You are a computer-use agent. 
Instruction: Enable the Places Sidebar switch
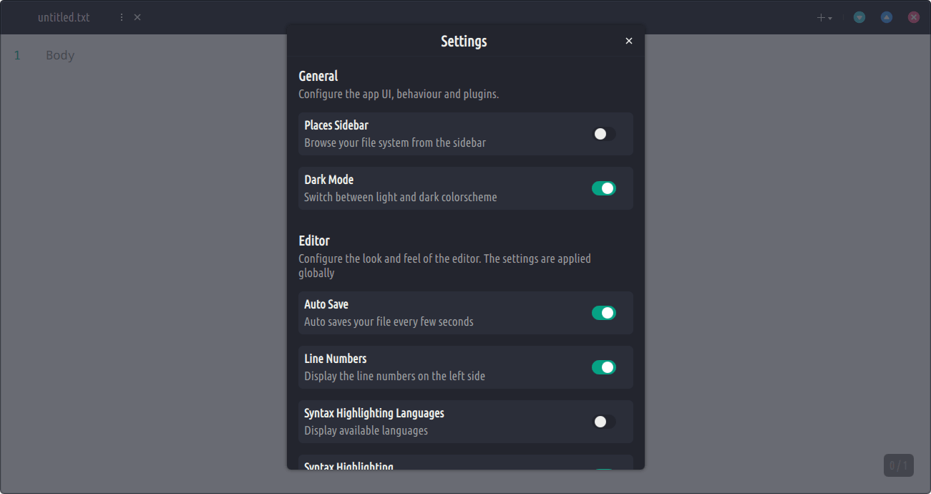pos(603,134)
